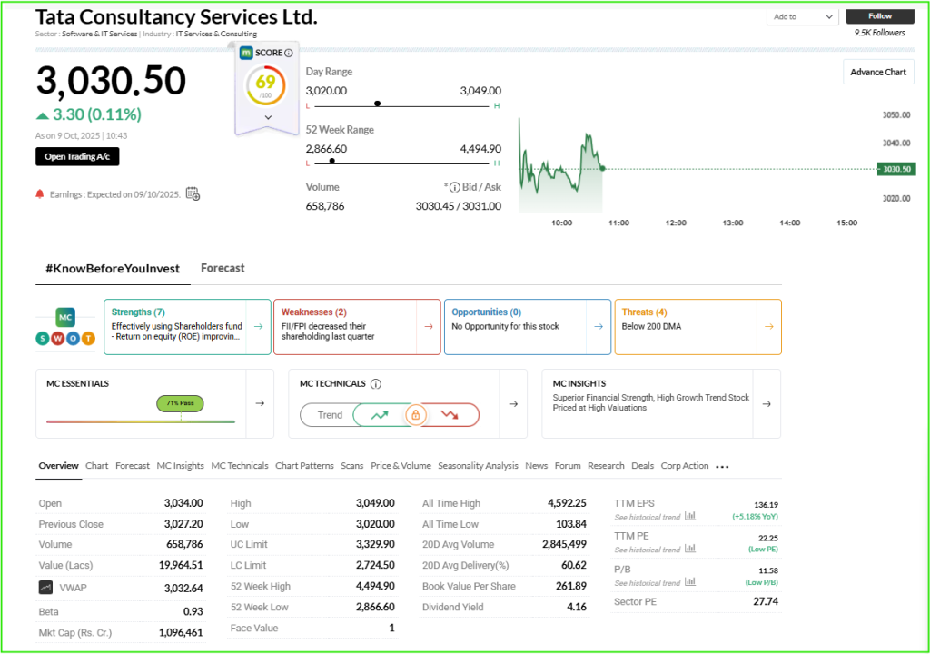
Task: Select the bearish red downtrend toggle
Action: 450,415
